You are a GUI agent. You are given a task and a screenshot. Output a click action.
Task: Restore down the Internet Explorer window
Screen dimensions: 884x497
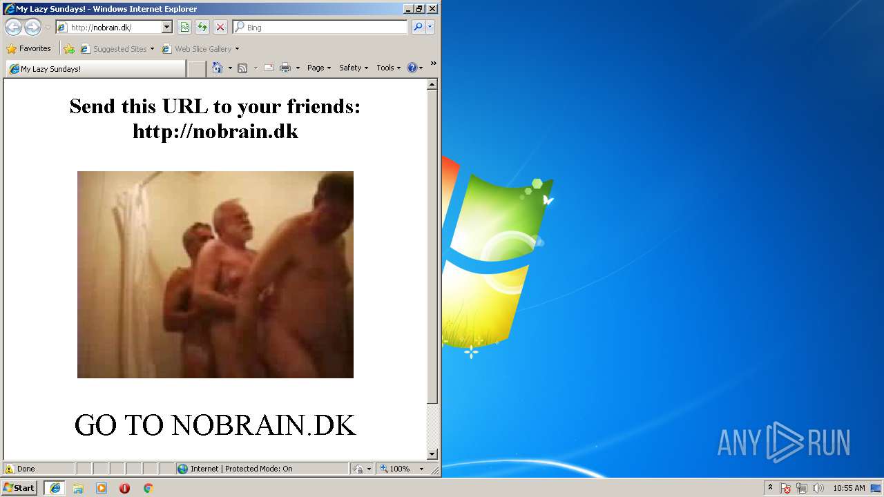point(419,9)
